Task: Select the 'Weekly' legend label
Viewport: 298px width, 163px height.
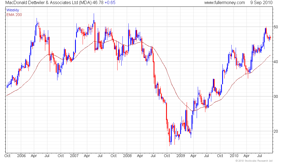Action: coord(13,10)
